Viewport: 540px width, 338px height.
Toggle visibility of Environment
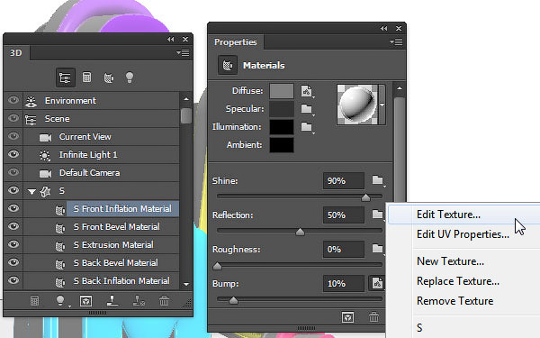tap(13, 100)
